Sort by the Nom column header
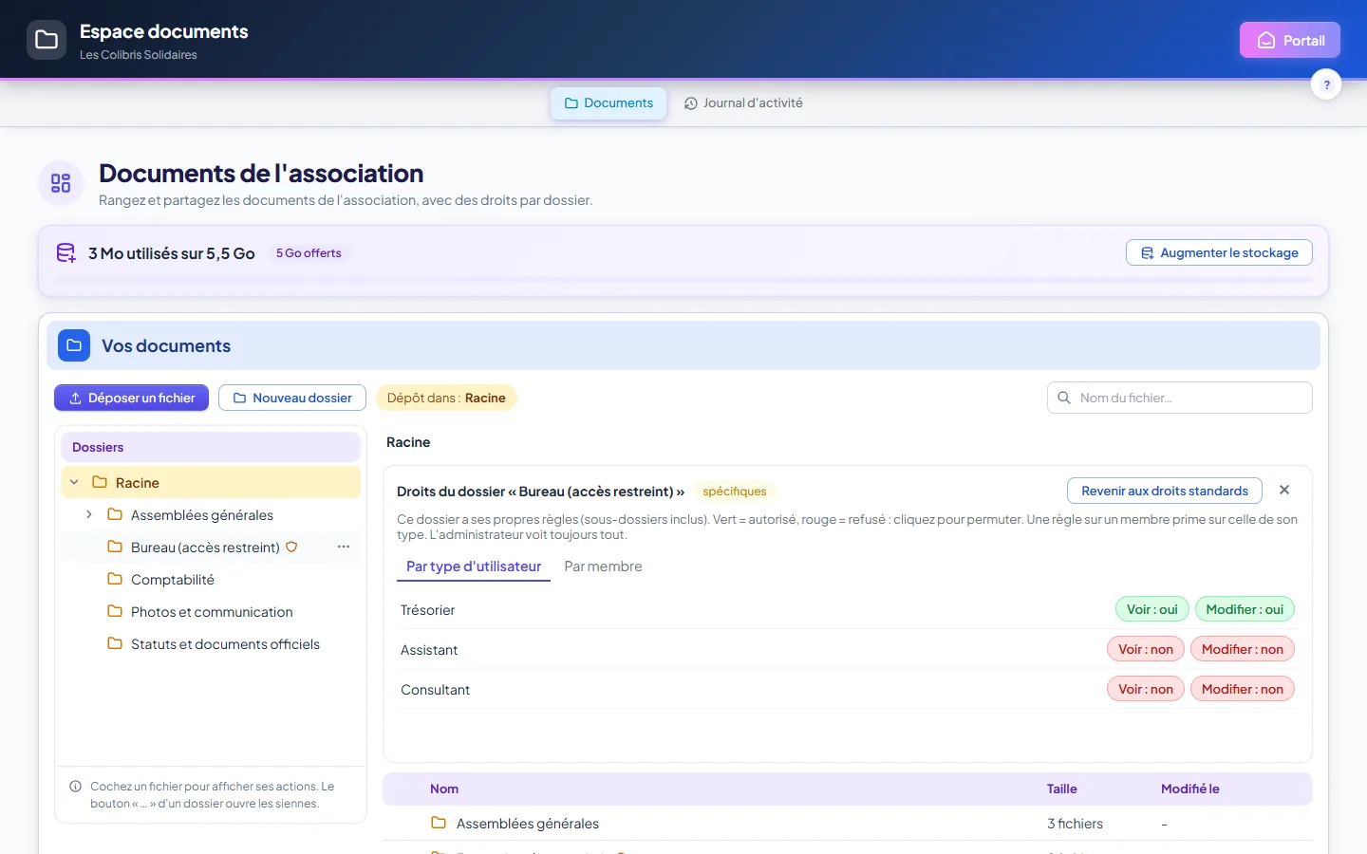The image size is (1367, 854). [x=444, y=789]
